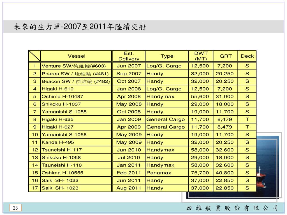Select the 'Est. Delivery' column header
The image size is (287, 215).
pos(129,56)
